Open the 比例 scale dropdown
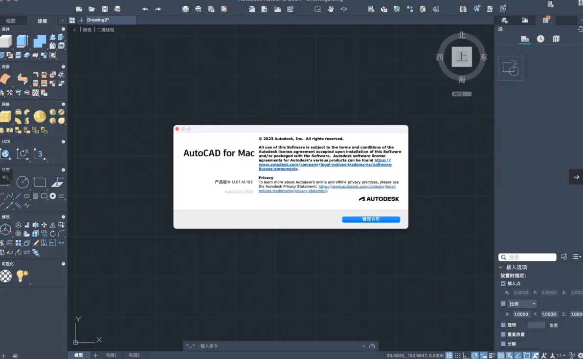 pyautogui.click(x=522, y=304)
